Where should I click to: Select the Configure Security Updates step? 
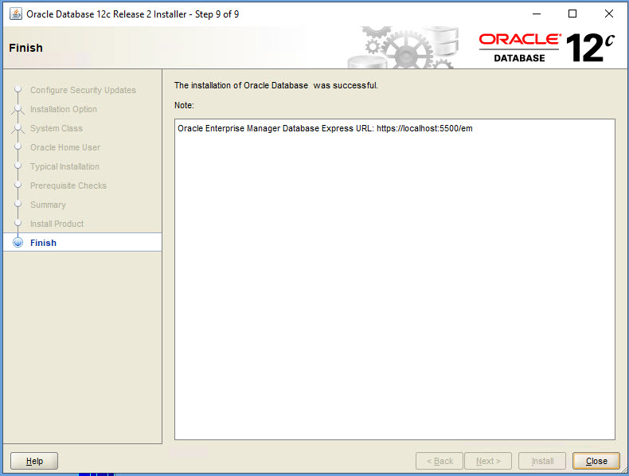pos(83,90)
